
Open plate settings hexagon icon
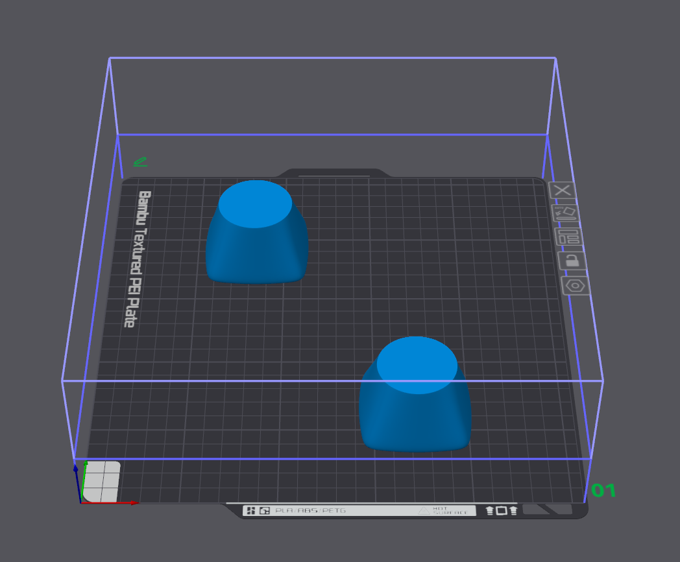(576, 286)
